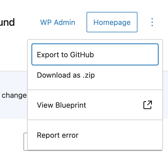Click the Homepage button

[x=112, y=22]
